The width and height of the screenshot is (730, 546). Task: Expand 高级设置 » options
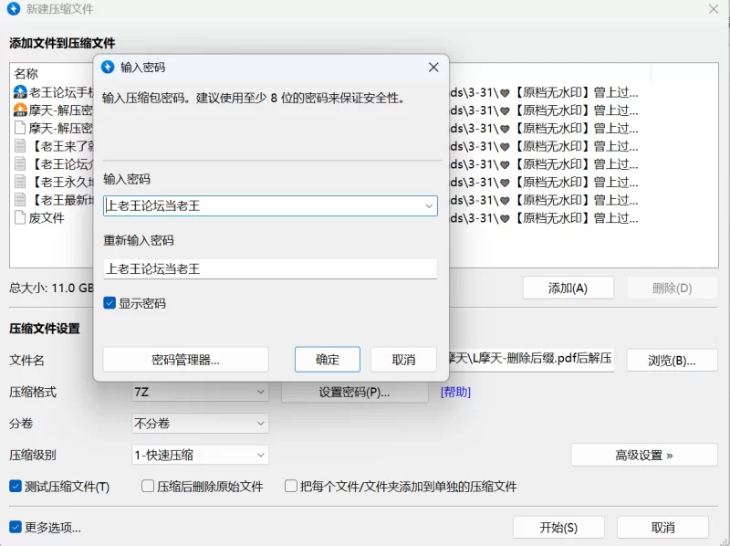tap(644, 455)
